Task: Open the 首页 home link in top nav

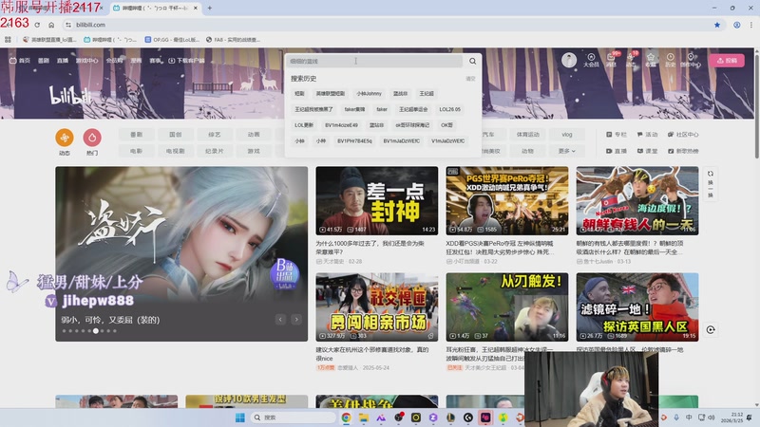Action: (20, 61)
